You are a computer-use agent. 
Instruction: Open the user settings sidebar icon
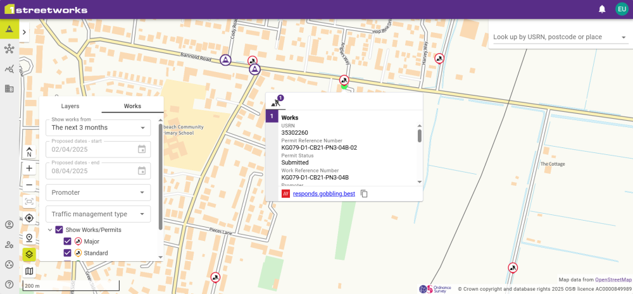point(9,245)
